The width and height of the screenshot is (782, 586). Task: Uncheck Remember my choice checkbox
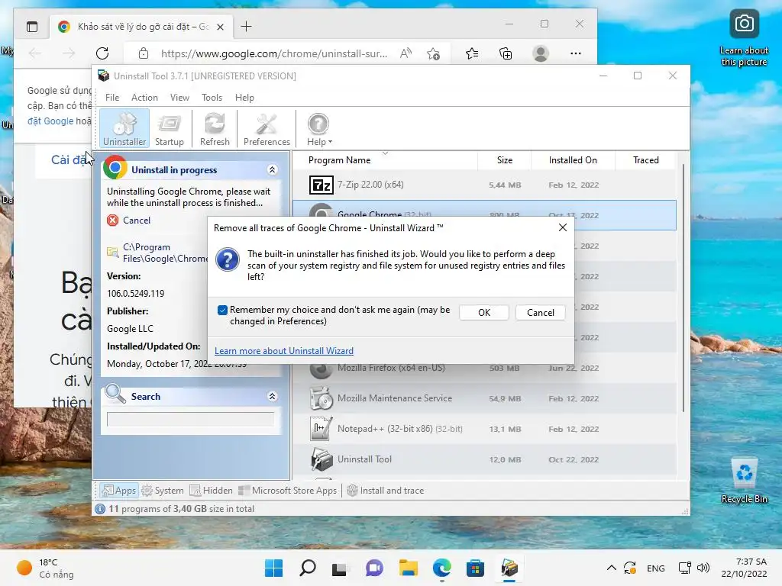[x=222, y=310]
